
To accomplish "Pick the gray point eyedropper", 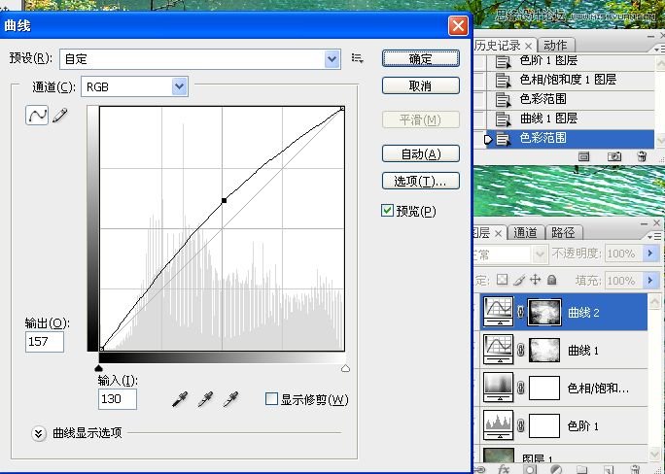I will (x=205, y=399).
